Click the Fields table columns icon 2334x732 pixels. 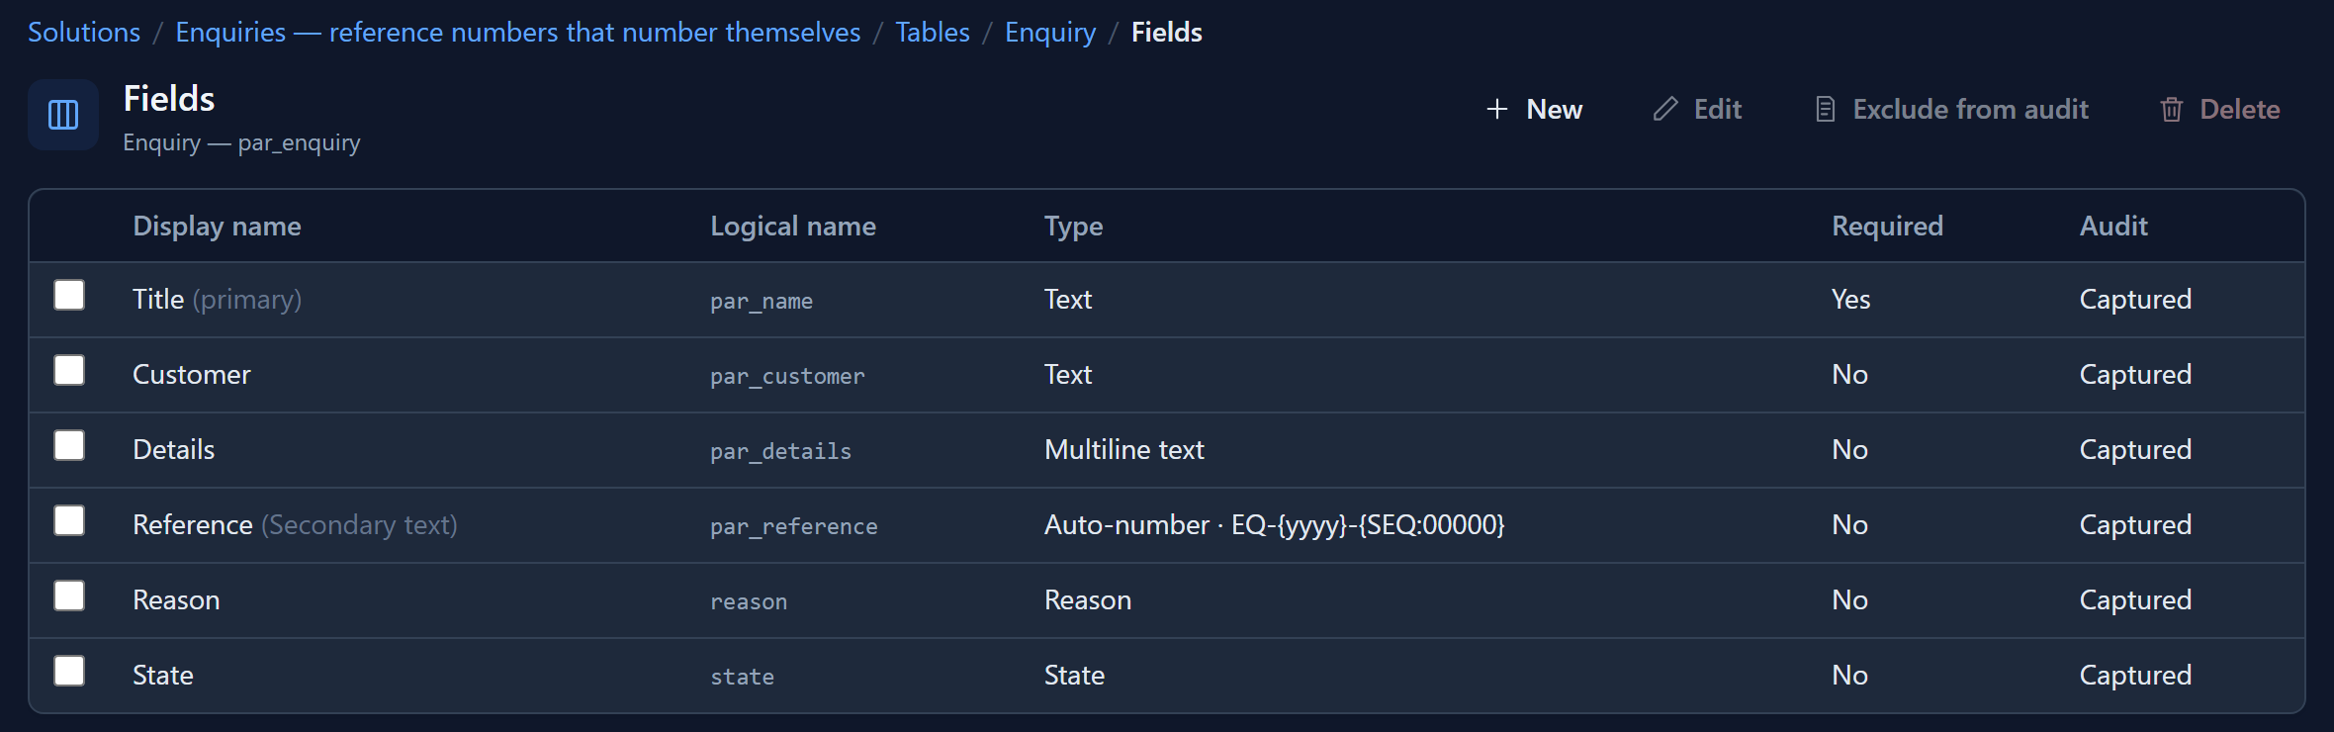63,115
